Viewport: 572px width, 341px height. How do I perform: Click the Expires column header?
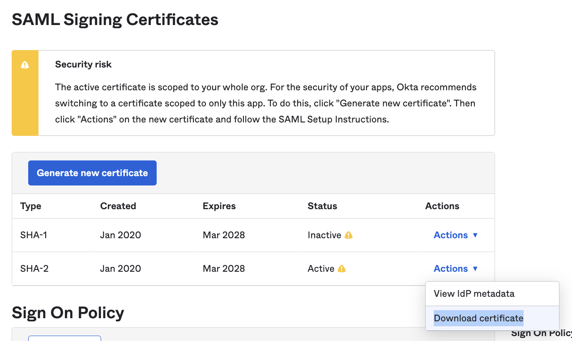pyautogui.click(x=219, y=206)
